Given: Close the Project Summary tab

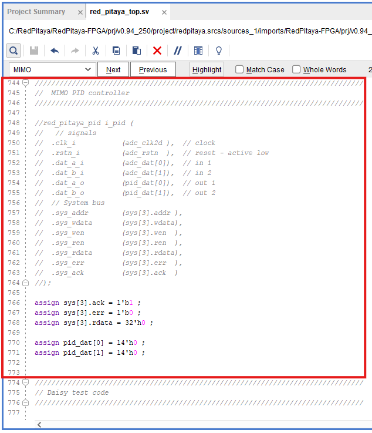Looking at the screenshot, I should [x=80, y=12].
